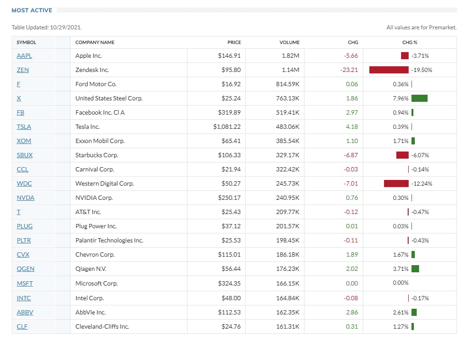The width and height of the screenshot is (465, 340).
Task: Open the X ticker link
Action: point(18,98)
